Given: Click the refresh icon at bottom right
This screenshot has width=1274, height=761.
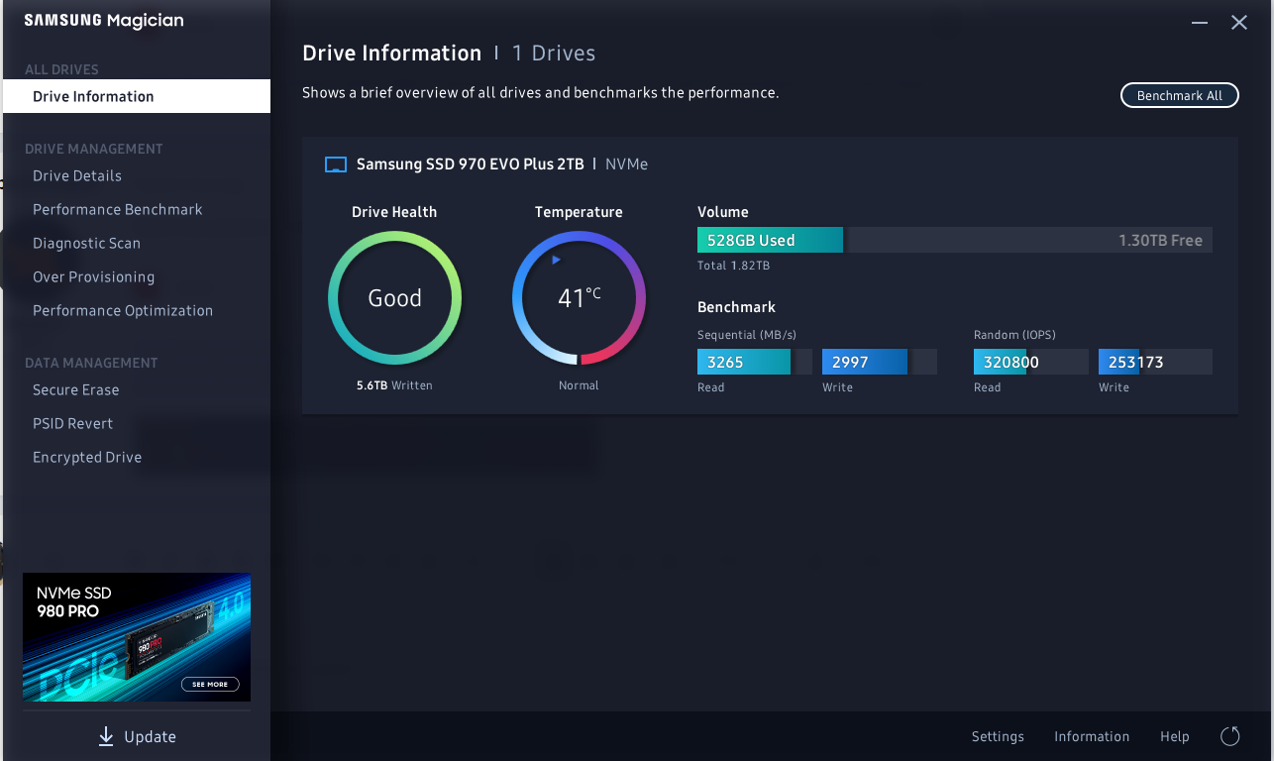Looking at the screenshot, I should coord(1230,736).
